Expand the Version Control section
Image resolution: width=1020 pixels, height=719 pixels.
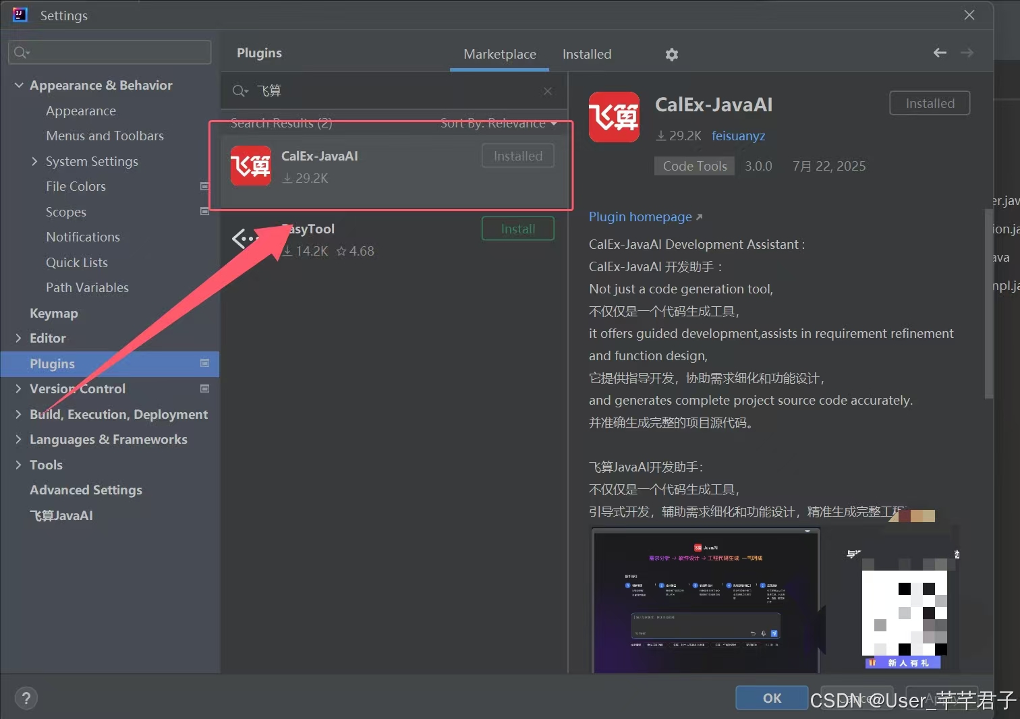[x=19, y=389]
